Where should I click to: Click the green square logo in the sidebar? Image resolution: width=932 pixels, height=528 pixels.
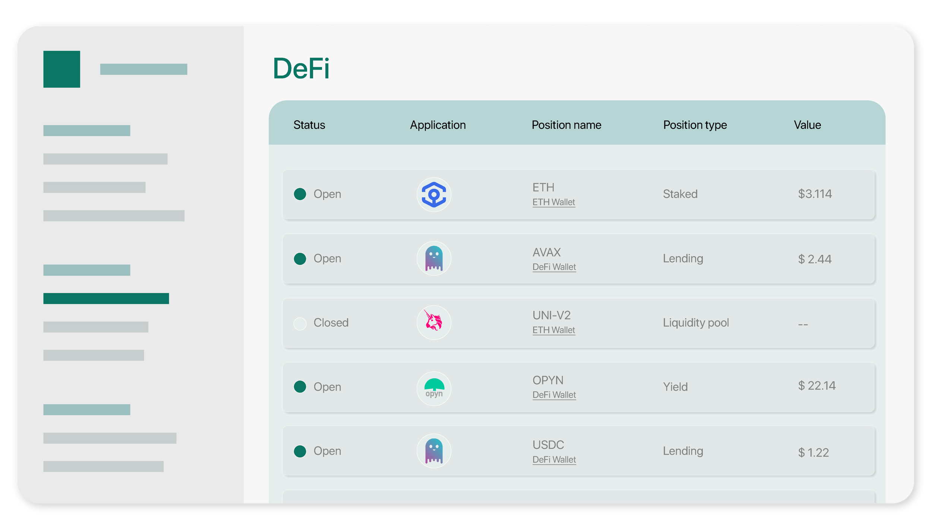[x=61, y=69]
